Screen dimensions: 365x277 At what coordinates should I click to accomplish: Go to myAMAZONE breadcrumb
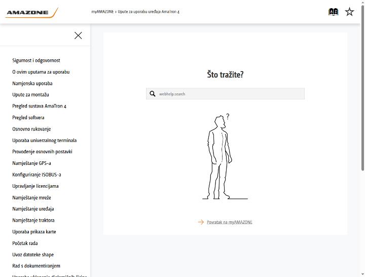pos(102,12)
